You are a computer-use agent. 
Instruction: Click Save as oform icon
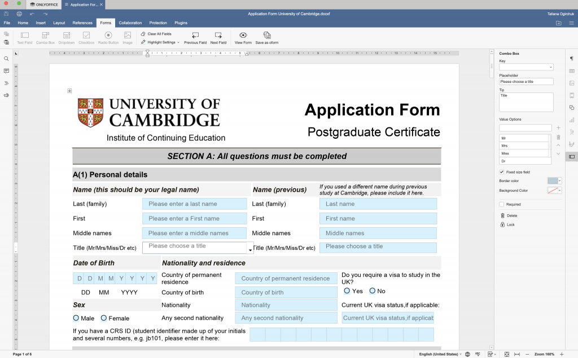(266, 35)
